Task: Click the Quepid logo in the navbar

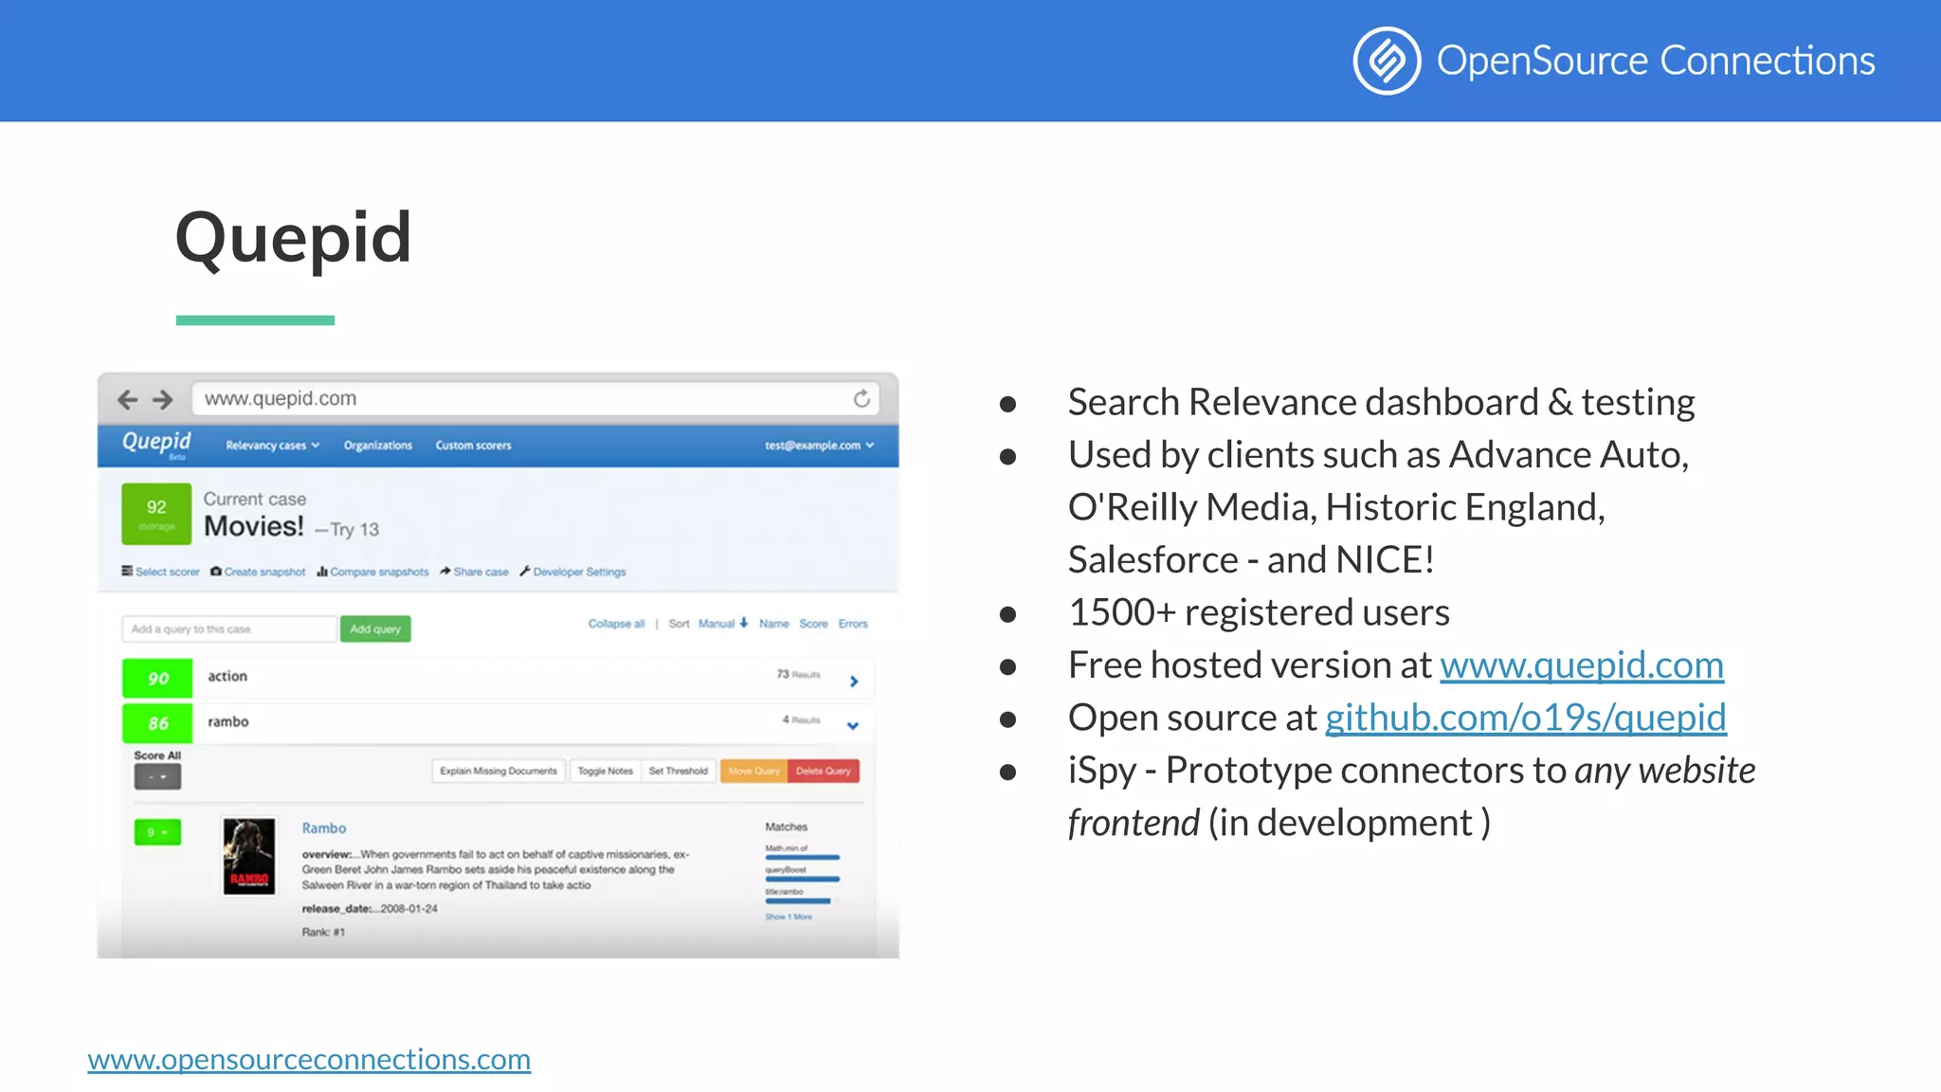Action: click(156, 444)
